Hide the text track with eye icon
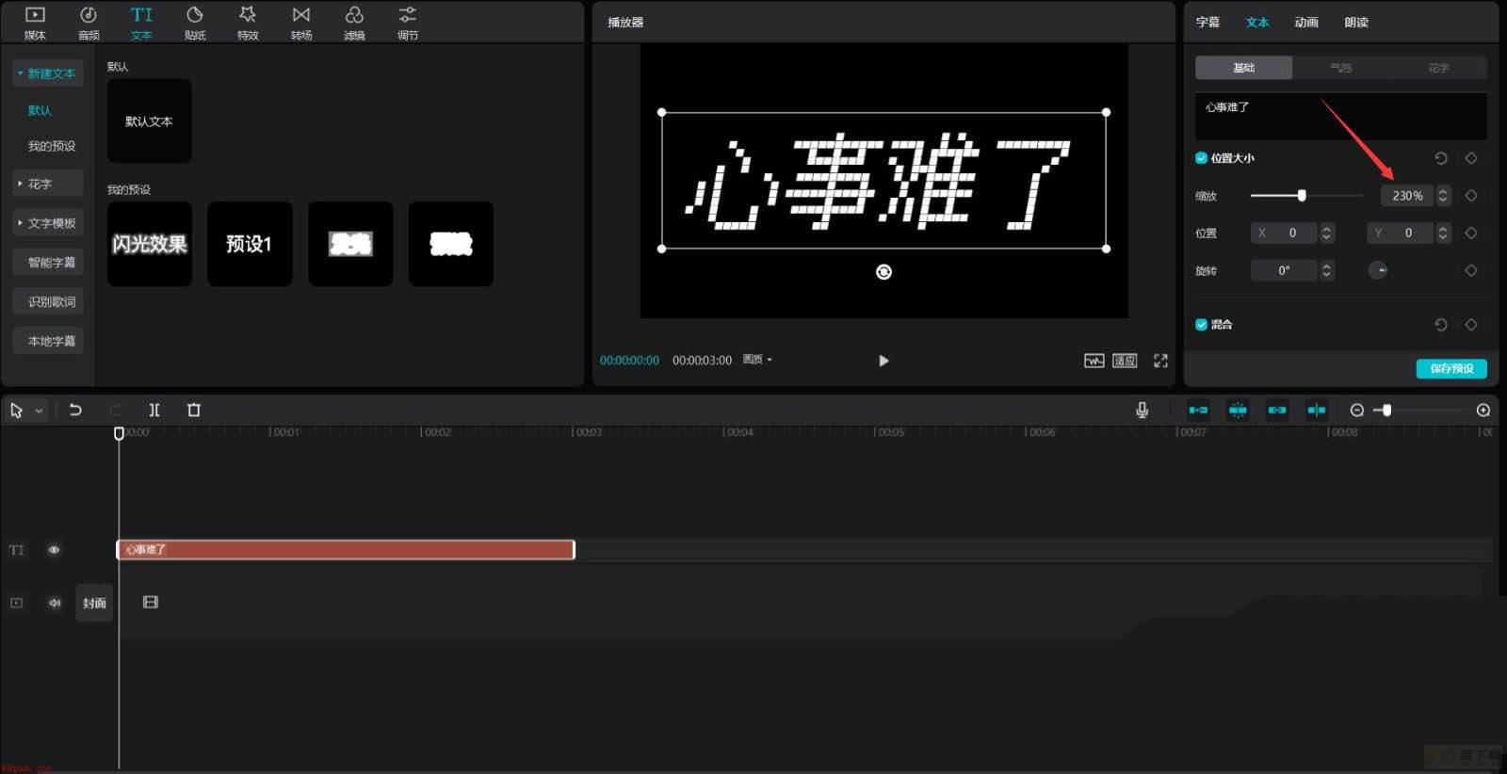This screenshot has width=1507, height=774. (54, 550)
